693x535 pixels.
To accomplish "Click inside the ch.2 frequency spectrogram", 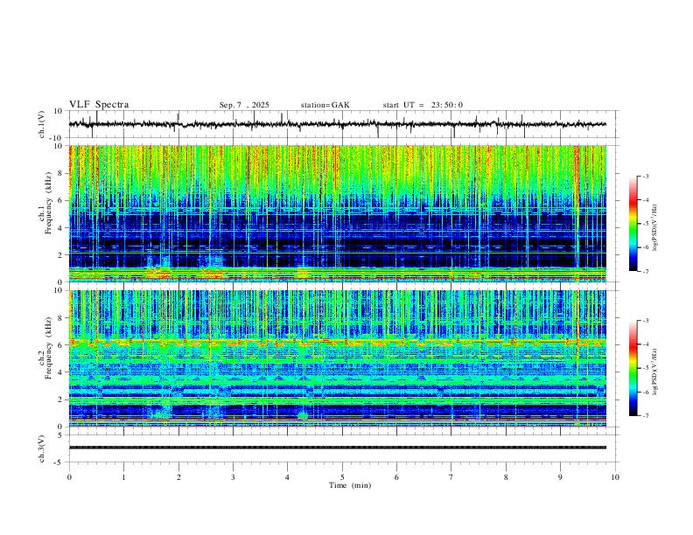I will click(337, 358).
